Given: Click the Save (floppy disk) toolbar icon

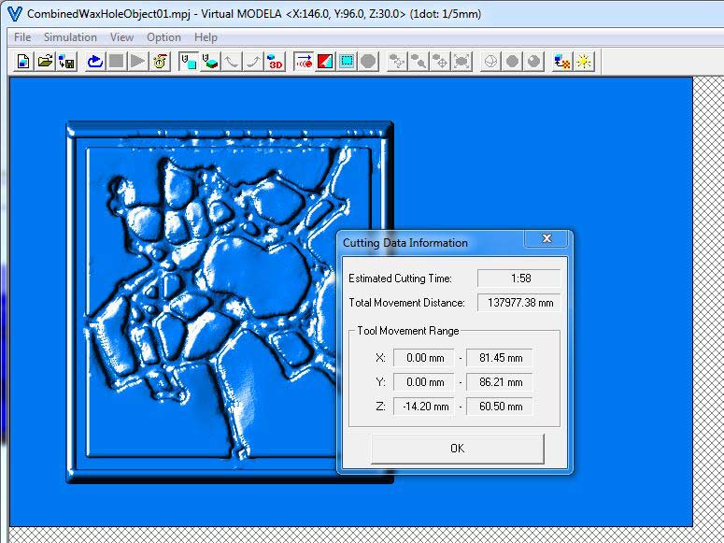Looking at the screenshot, I should coord(67,62).
